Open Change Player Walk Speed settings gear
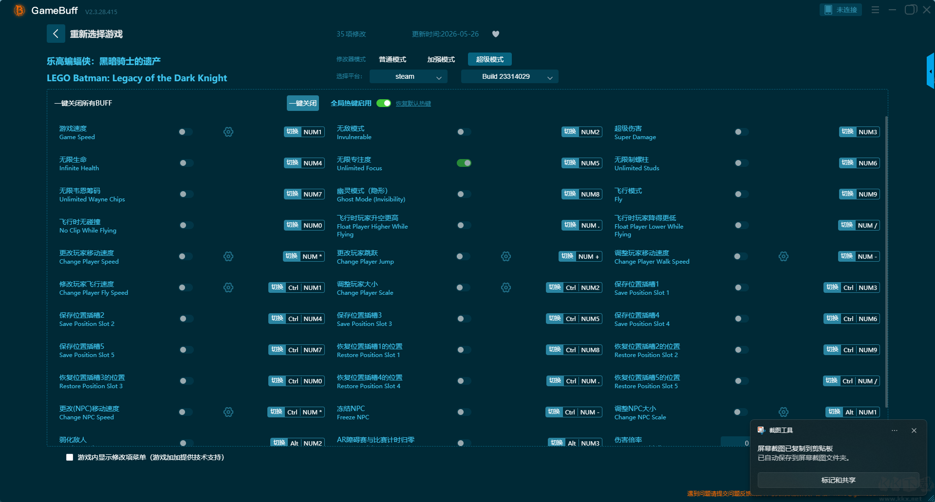This screenshot has width=935, height=502. tap(784, 256)
